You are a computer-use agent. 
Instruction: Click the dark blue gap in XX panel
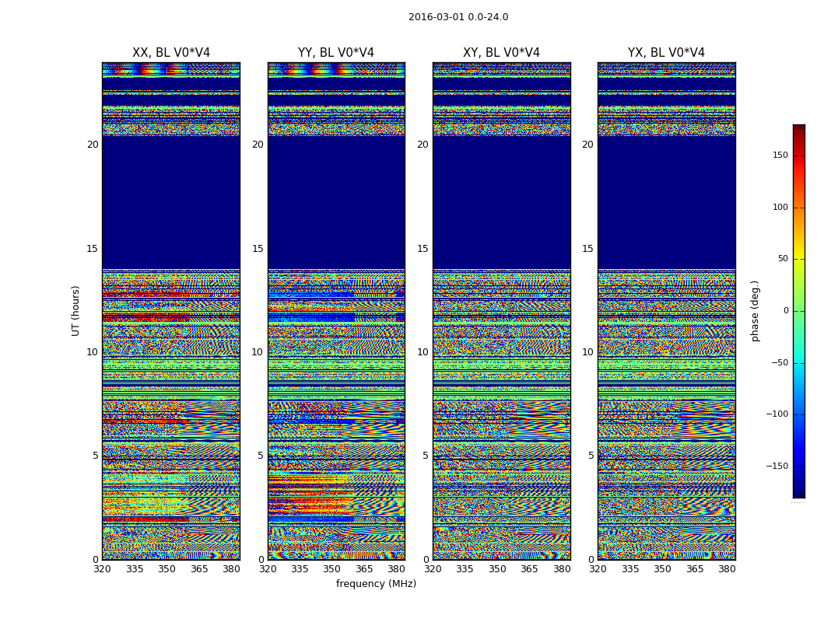(171, 203)
